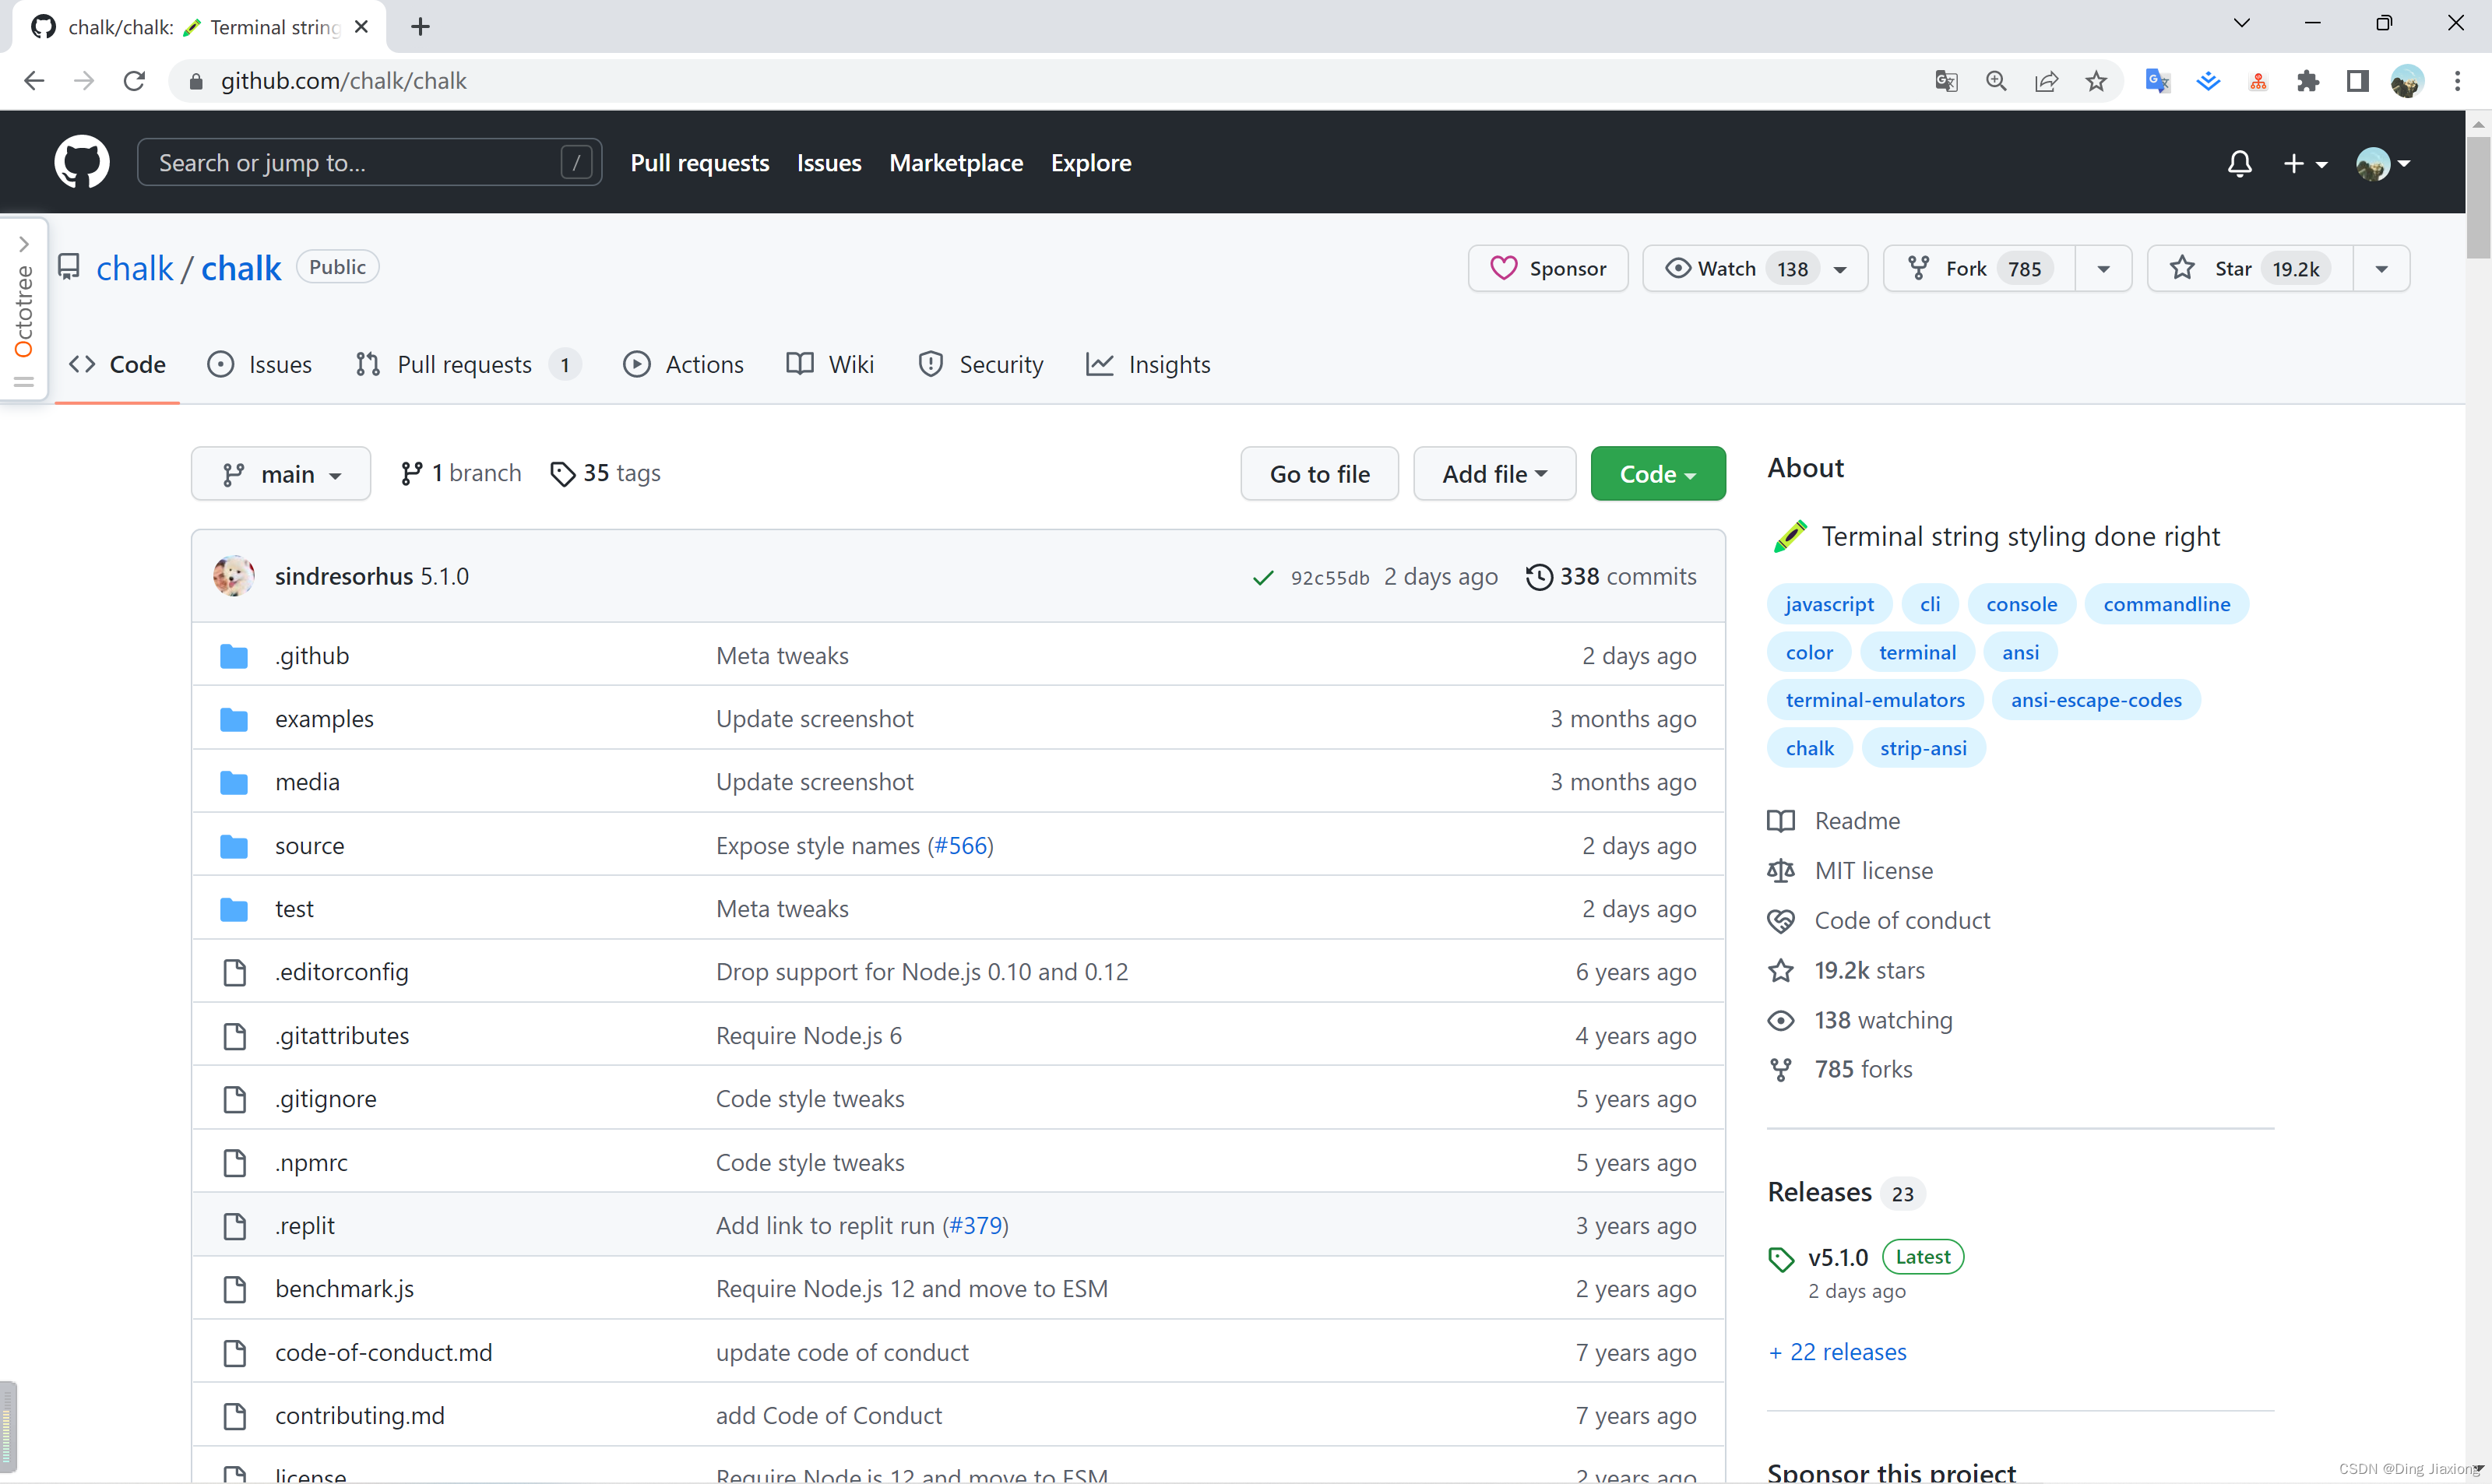
Task: Open the user avatar menu in header
Action: point(2383,163)
